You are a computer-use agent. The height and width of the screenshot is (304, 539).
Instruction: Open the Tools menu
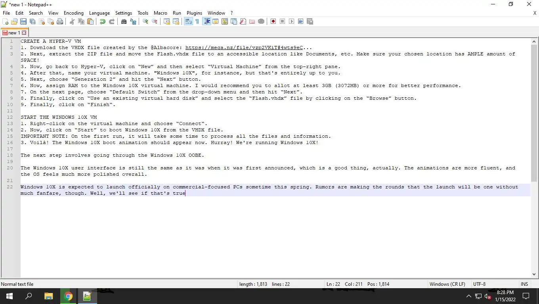point(143,13)
